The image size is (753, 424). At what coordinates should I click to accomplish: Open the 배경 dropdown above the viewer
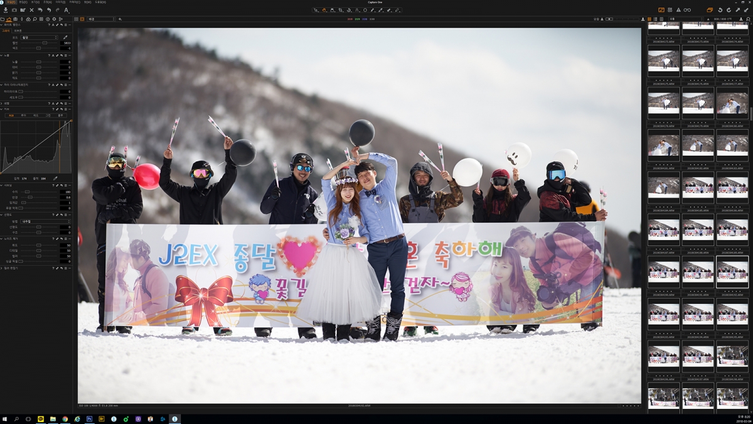click(101, 19)
